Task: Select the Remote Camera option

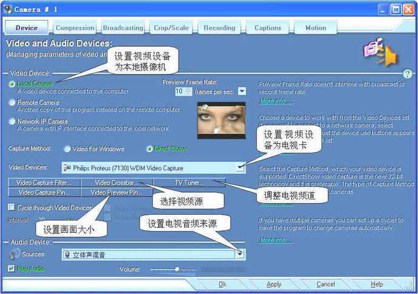Action: click(12, 102)
